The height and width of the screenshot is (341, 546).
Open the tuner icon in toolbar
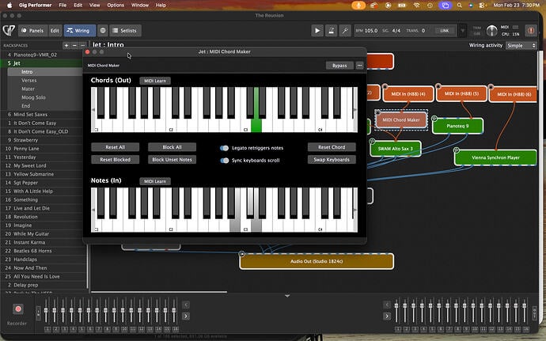pos(344,31)
